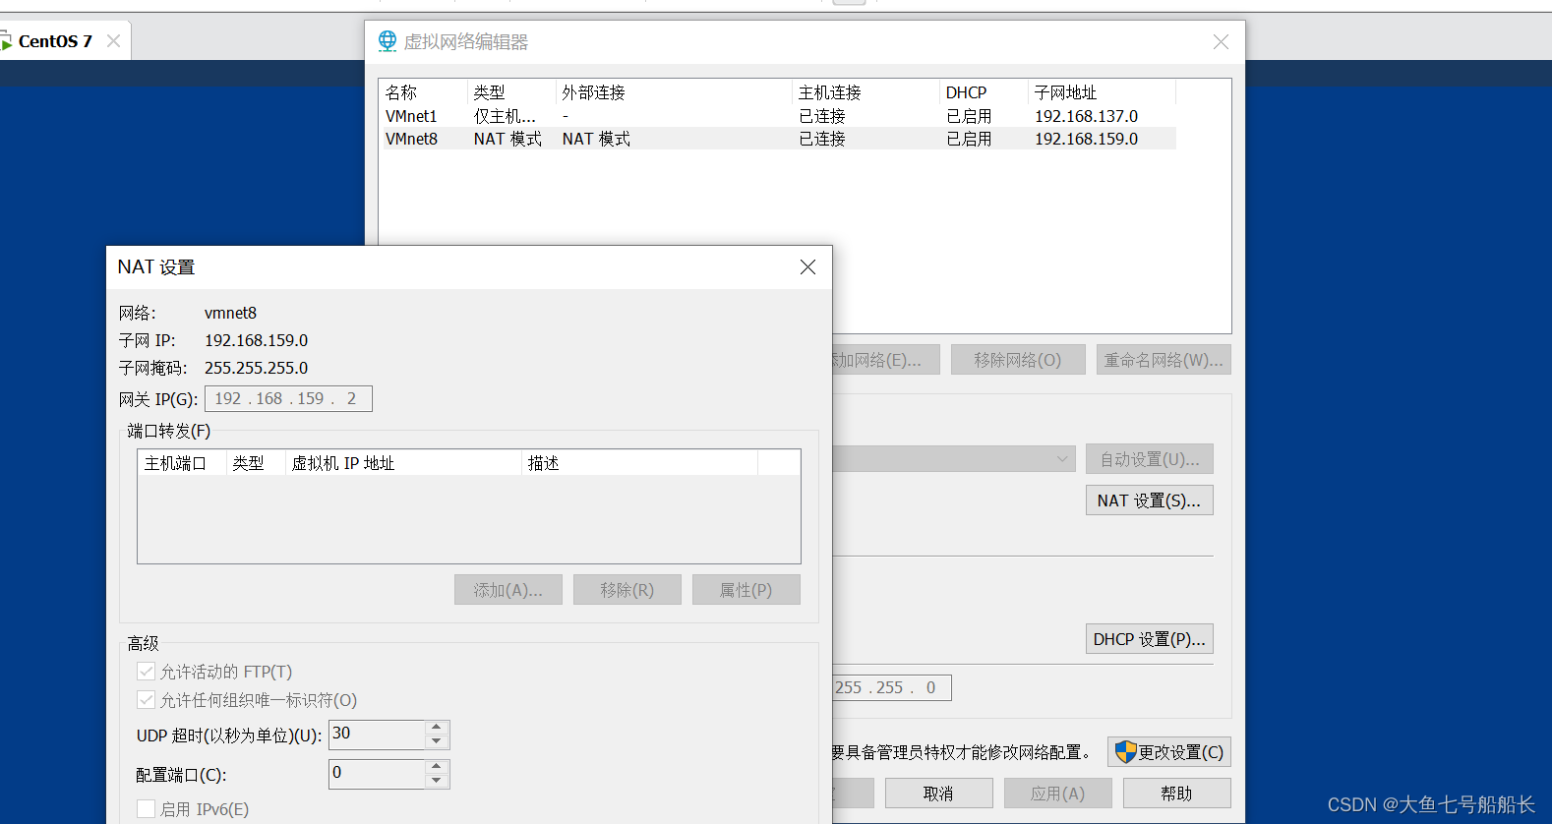Click the 配置端口 input field
Image resolution: width=1552 pixels, height=824 pixels.
378,774
